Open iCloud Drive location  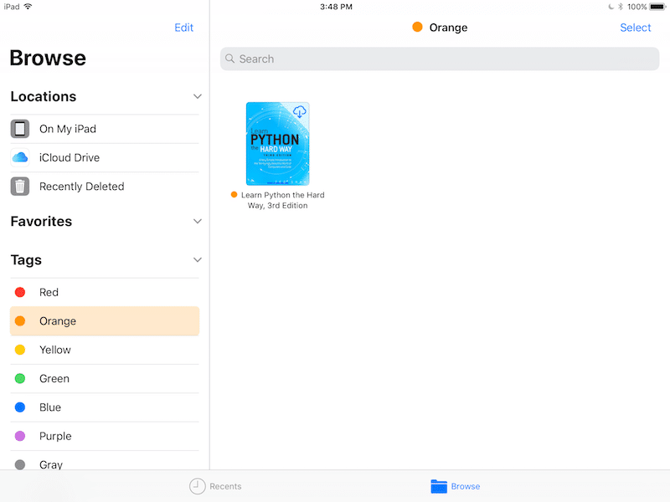coord(105,157)
